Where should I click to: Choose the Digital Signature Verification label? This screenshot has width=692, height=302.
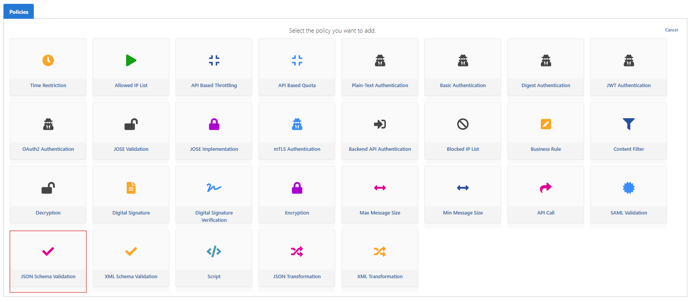(x=214, y=216)
